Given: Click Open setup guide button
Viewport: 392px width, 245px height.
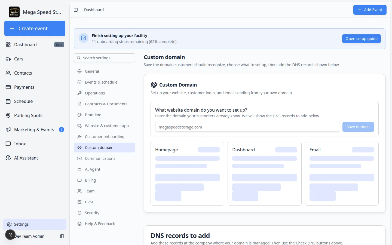Looking at the screenshot, I should pos(361,39).
